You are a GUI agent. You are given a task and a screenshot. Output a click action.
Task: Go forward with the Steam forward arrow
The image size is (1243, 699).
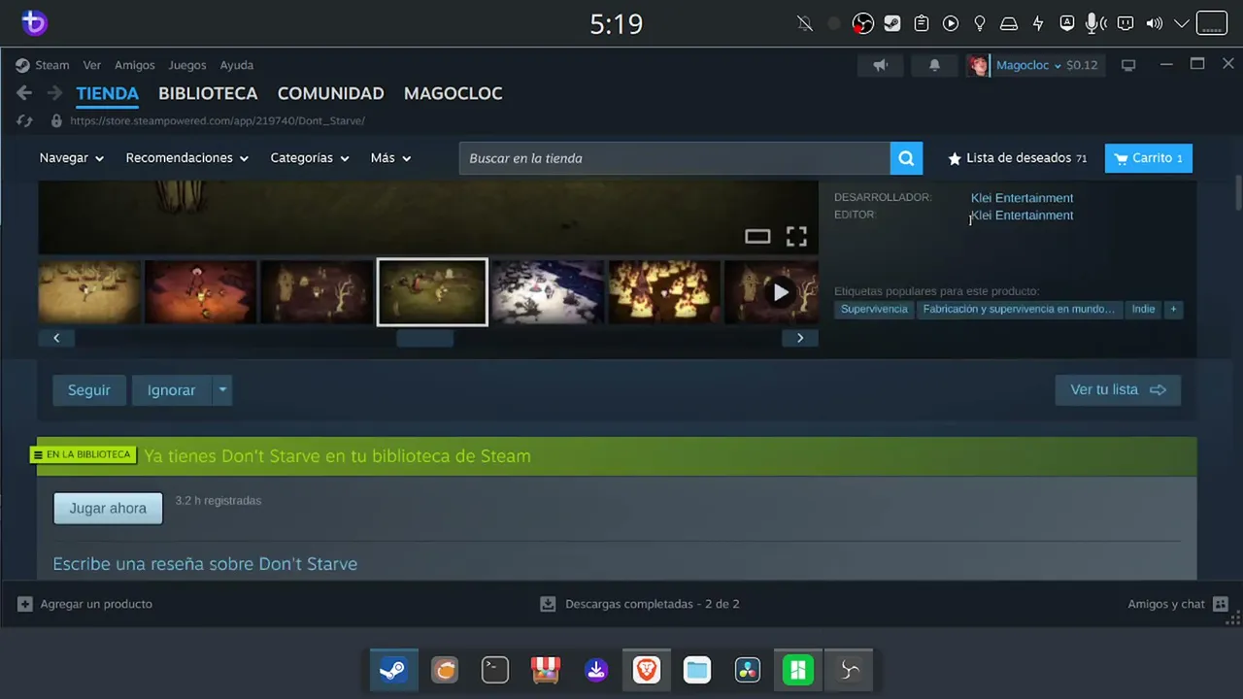pyautogui.click(x=55, y=93)
